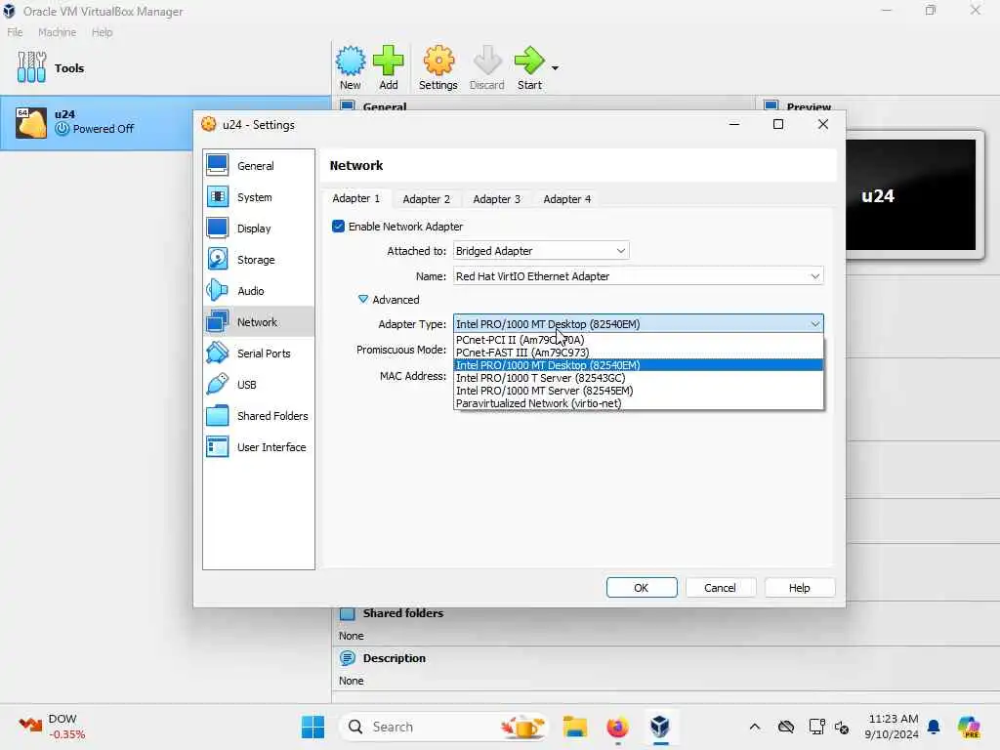Show hidden system tray icons

[755, 727]
